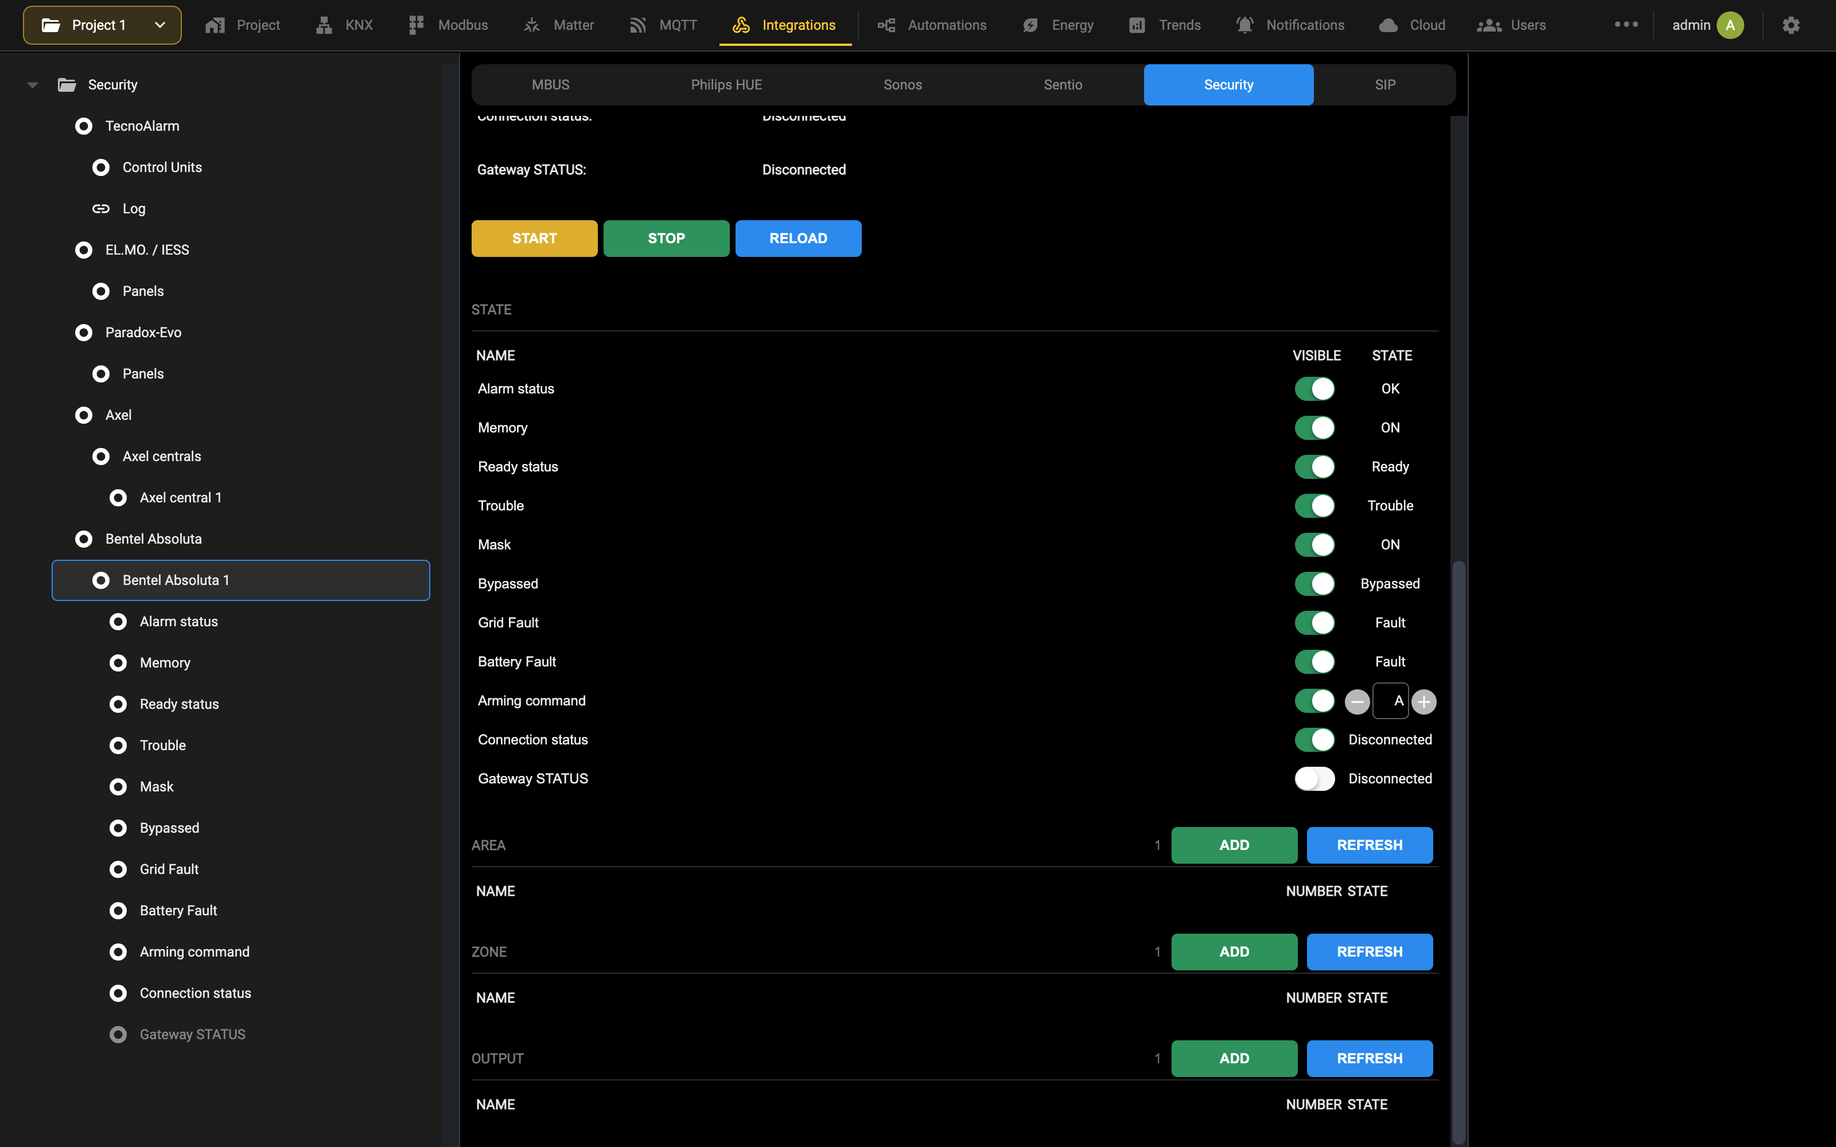1836x1147 pixels.
Task: Toggle visibility of Bypassed row
Action: tap(1315, 583)
